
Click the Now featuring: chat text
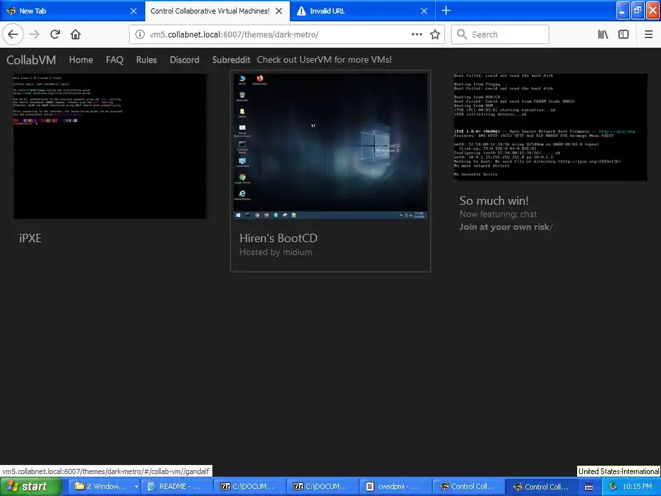tap(498, 214)
